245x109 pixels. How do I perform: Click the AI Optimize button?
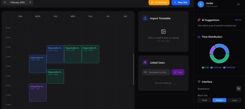(x=159, y=2)
